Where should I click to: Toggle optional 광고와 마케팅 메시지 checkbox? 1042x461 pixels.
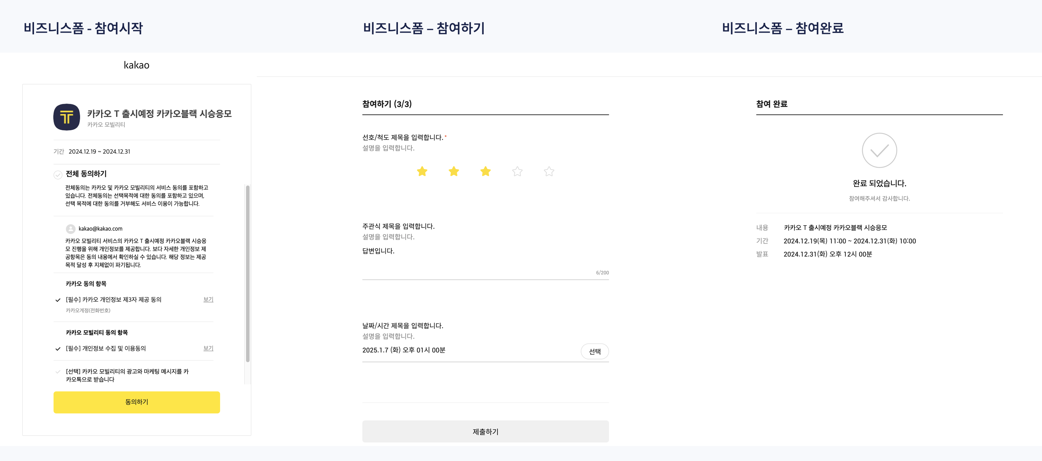[58, 372]
